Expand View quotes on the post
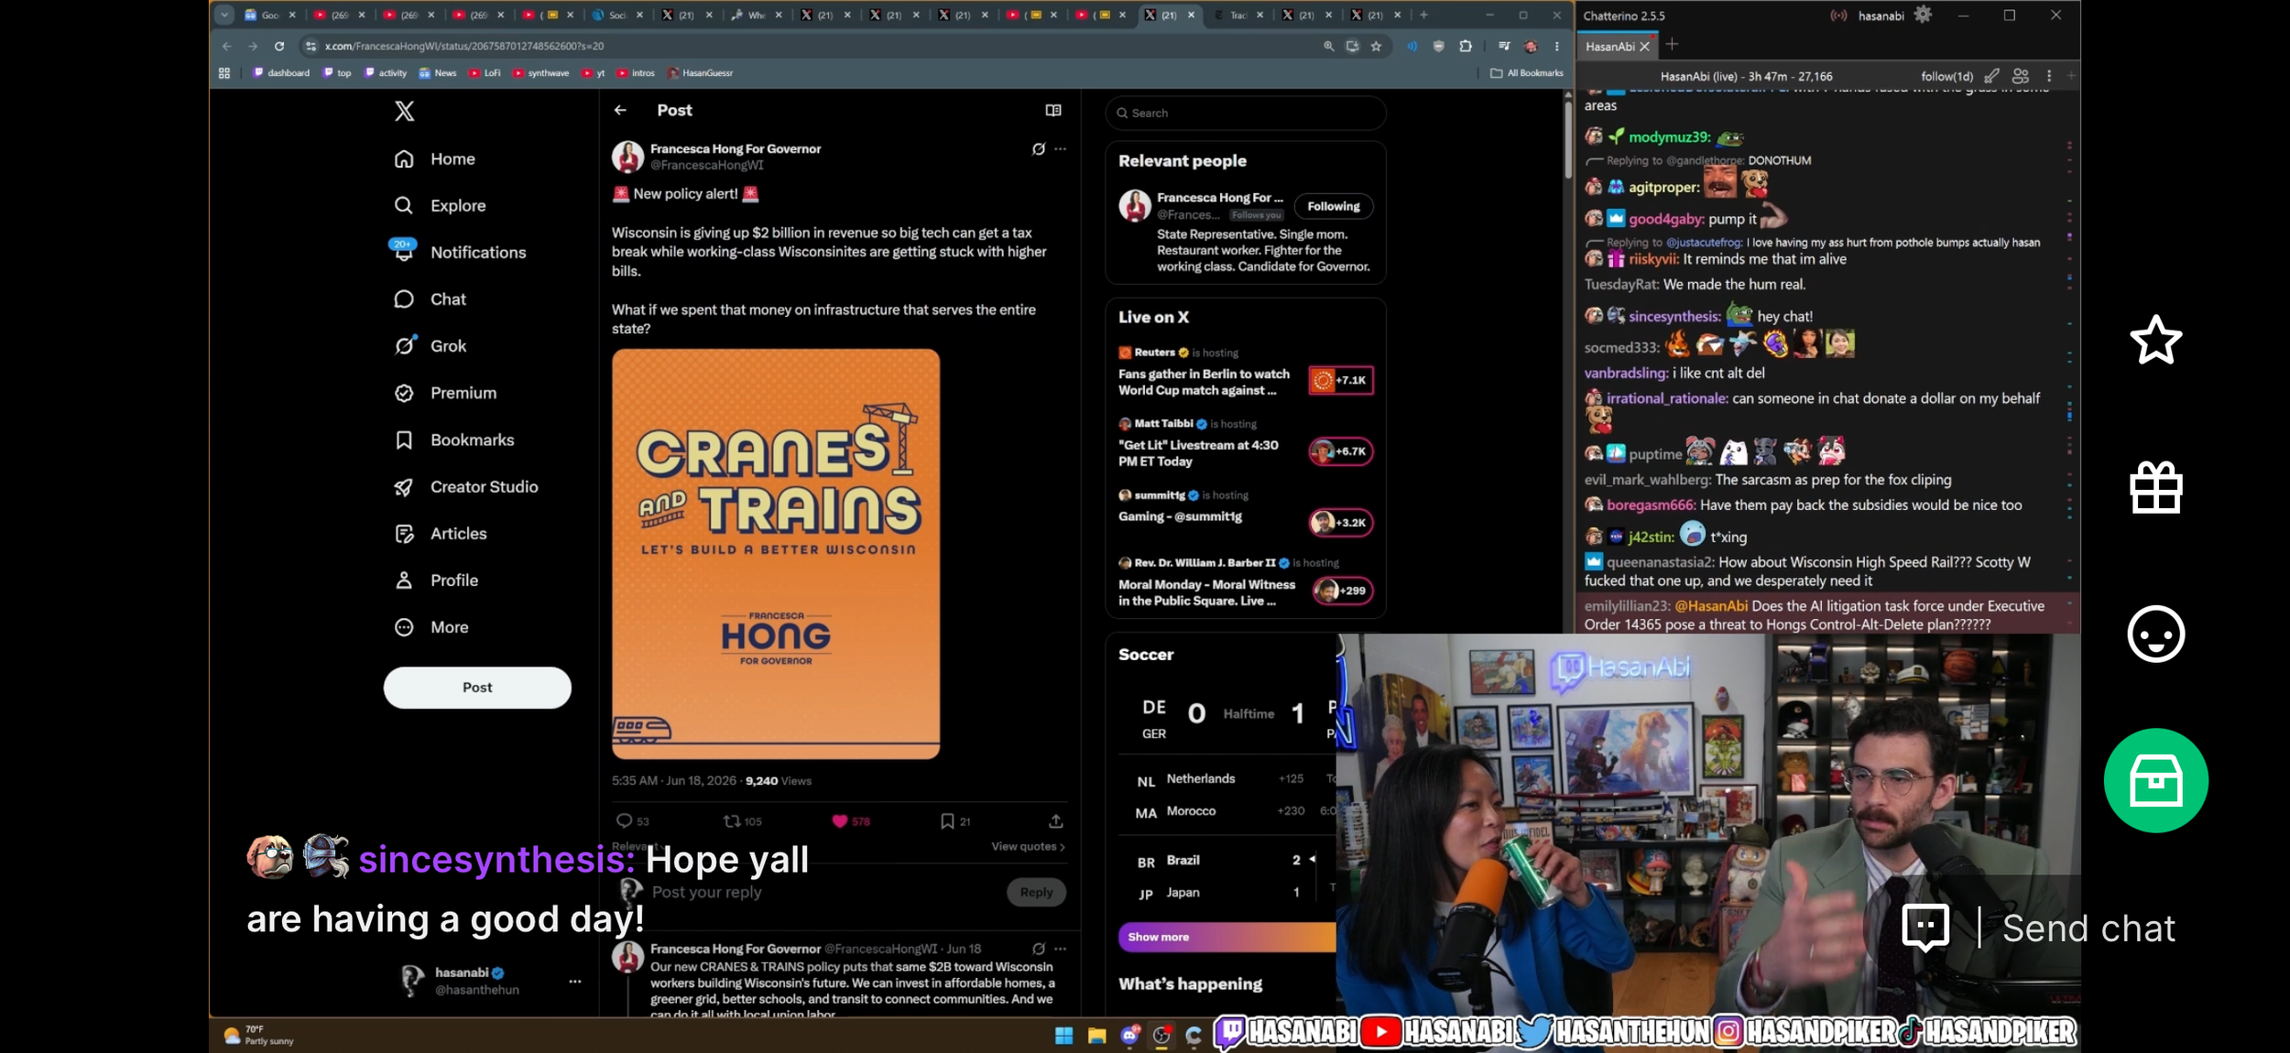 [1028, 847]
